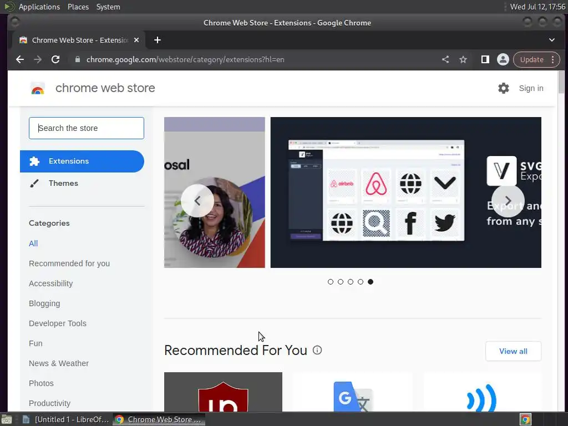Show next carousel slide
This screenshot has width=568, height=426.
click(x=508, y=201)
